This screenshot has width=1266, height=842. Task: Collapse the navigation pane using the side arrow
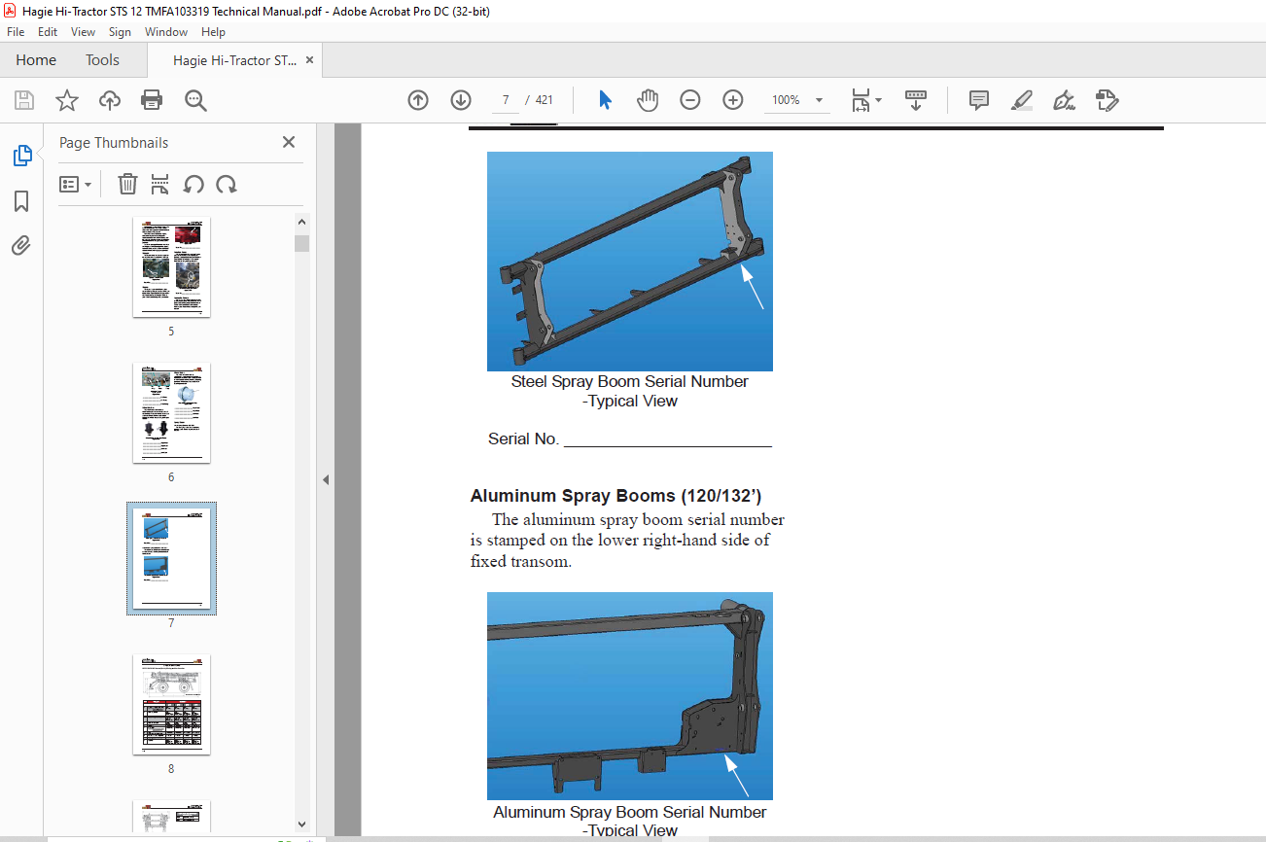click(x=326, y=479)
